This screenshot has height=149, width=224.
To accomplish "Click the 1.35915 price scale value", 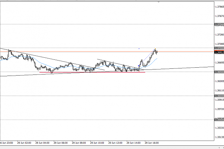I will [x=220, y=100].
